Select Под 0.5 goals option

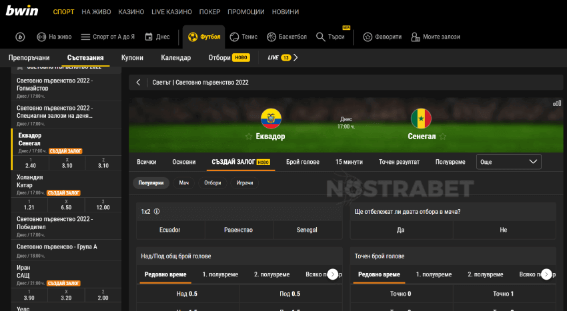(290, 294)
